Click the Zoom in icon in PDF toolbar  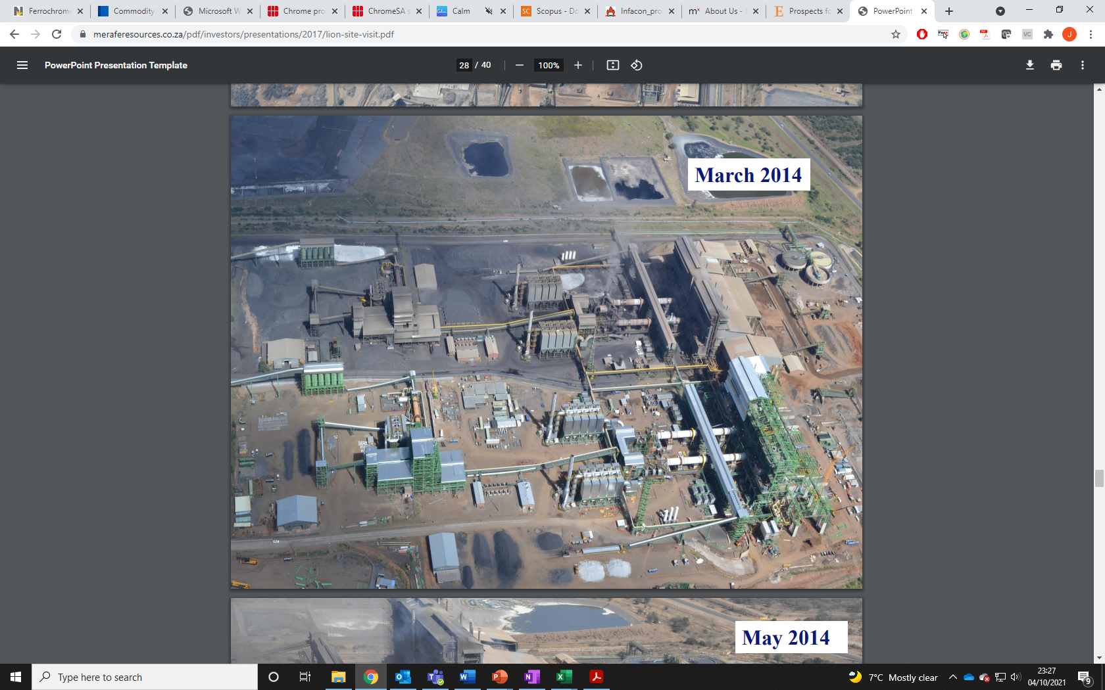(x=577, y=65)
